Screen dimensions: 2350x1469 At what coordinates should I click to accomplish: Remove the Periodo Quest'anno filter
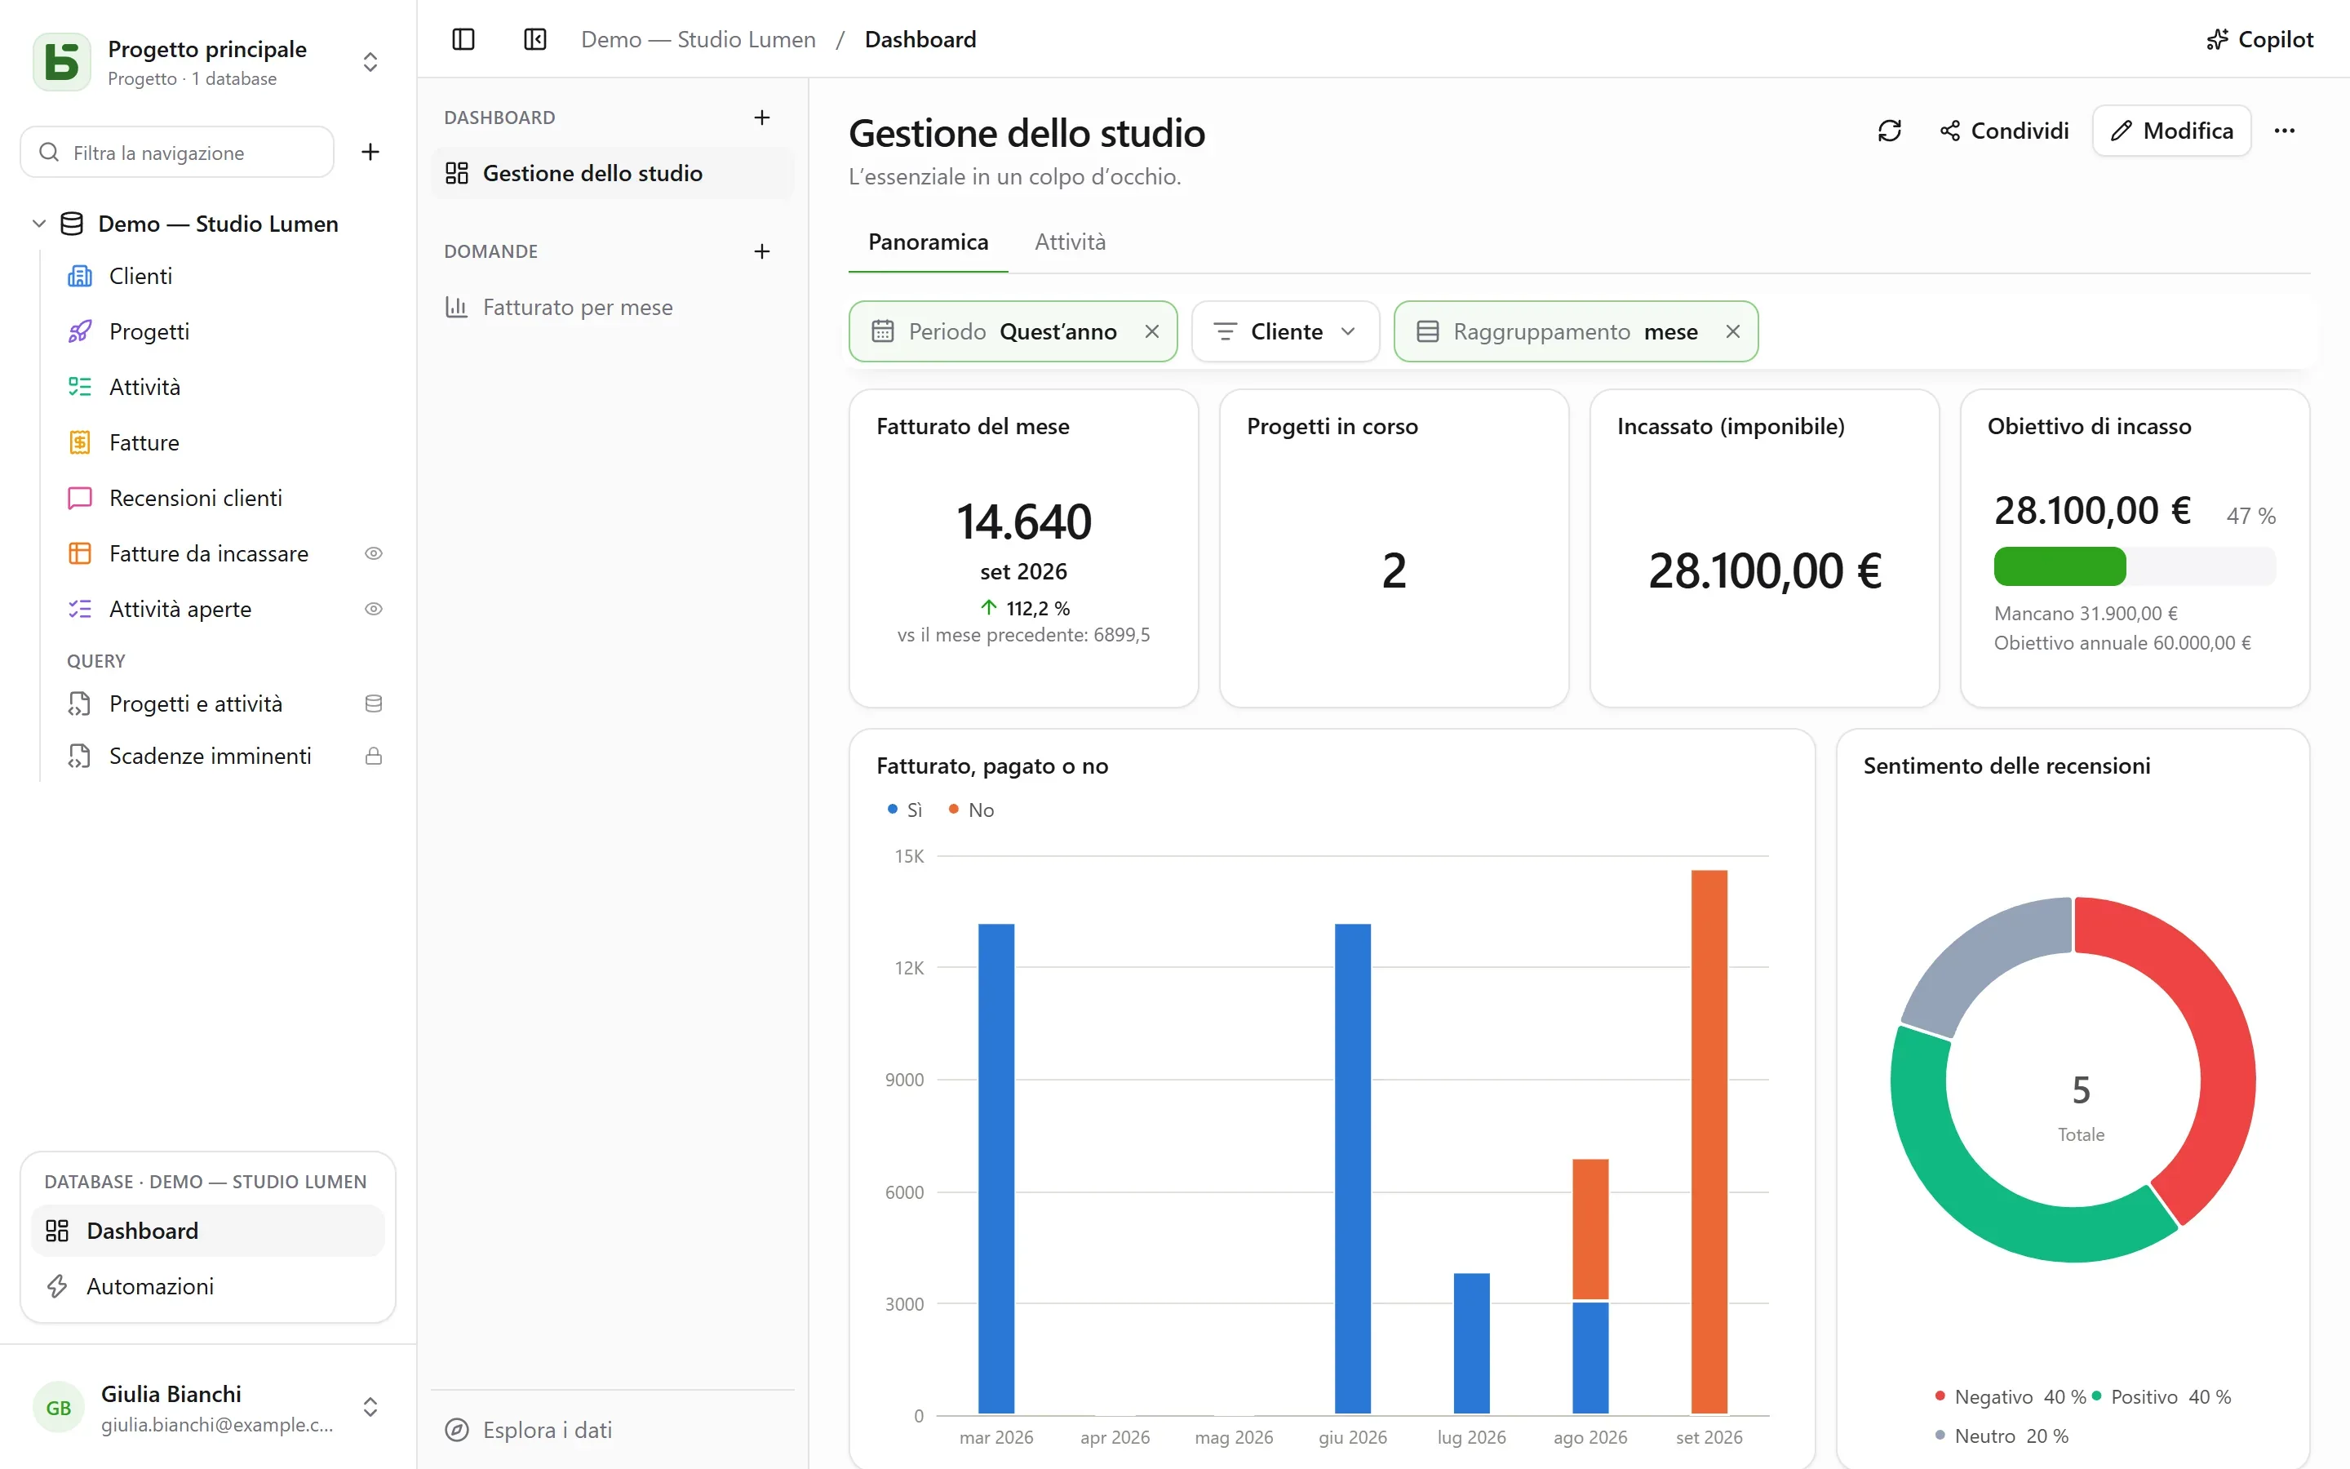pyautogui.click(x=1151, y=331)
